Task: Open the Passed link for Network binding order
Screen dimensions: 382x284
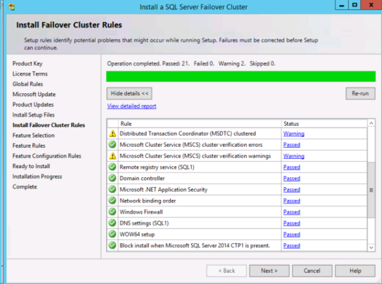Action: pos(291,201)
